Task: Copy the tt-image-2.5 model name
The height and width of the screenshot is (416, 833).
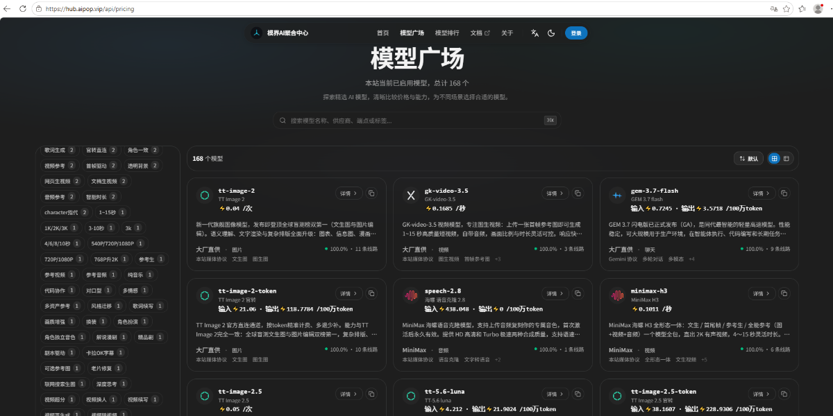Action: [x=371, y=394]
